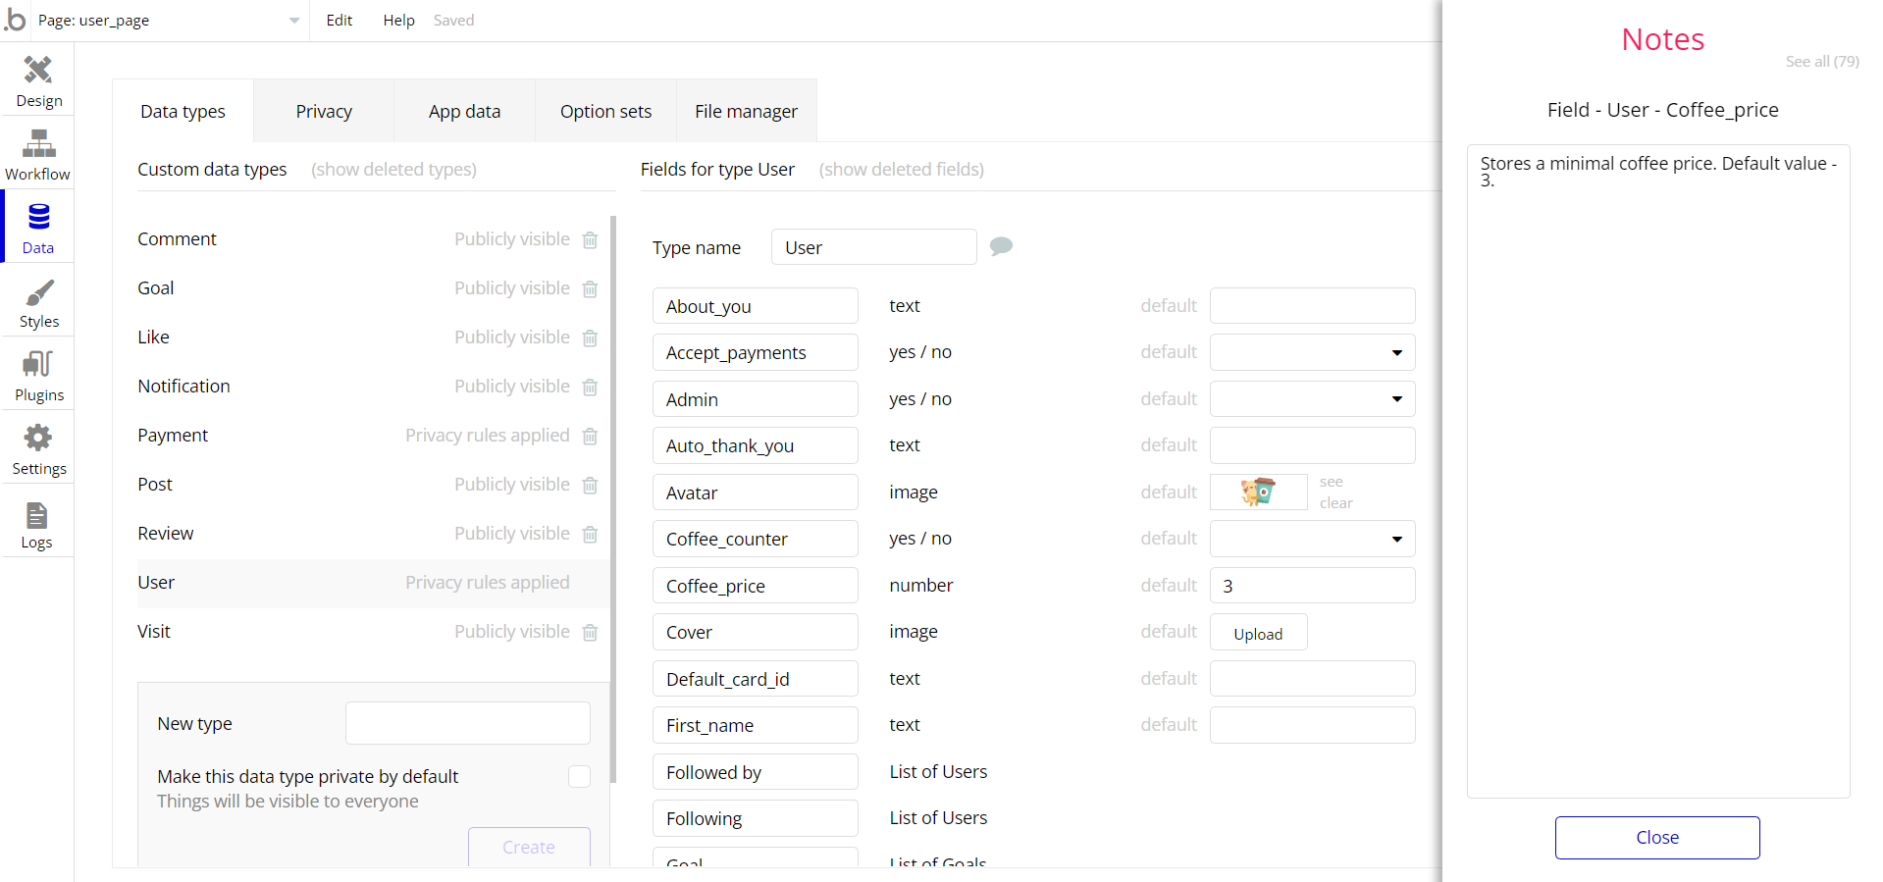This screenshot has height=882, width=1883.
Task: Click the Upload button for Cover
Action: point(1258,634)
